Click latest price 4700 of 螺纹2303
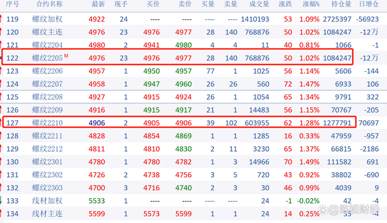 click(x=97, y=188)
